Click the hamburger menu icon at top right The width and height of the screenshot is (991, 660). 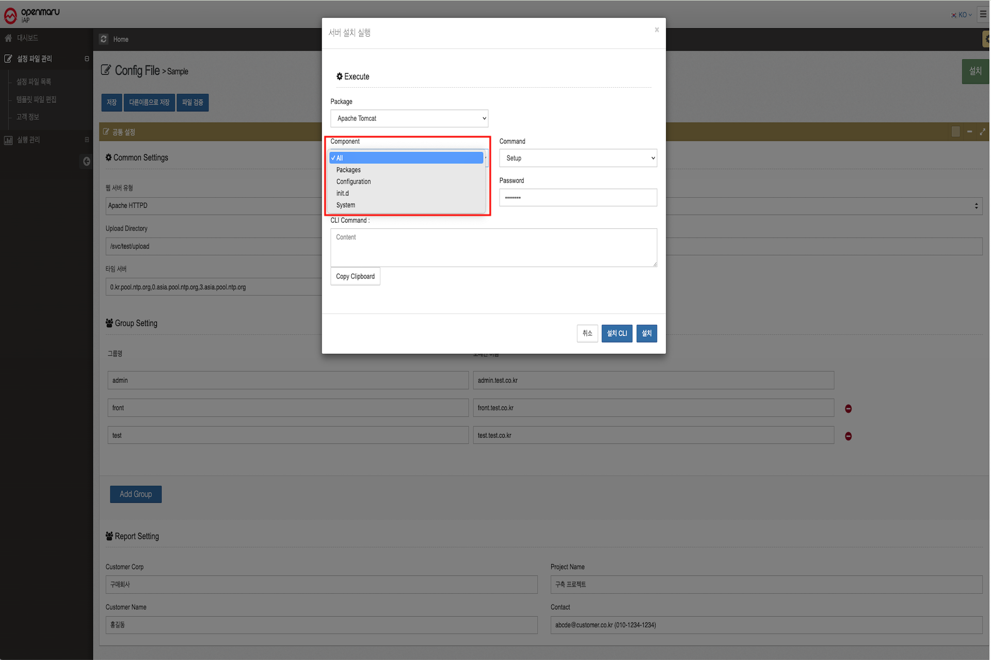[x=983, y=14]
